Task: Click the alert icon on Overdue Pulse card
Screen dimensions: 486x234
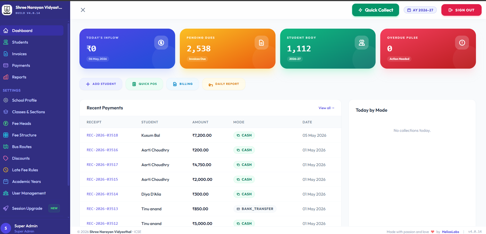Action: click(462, 43)
